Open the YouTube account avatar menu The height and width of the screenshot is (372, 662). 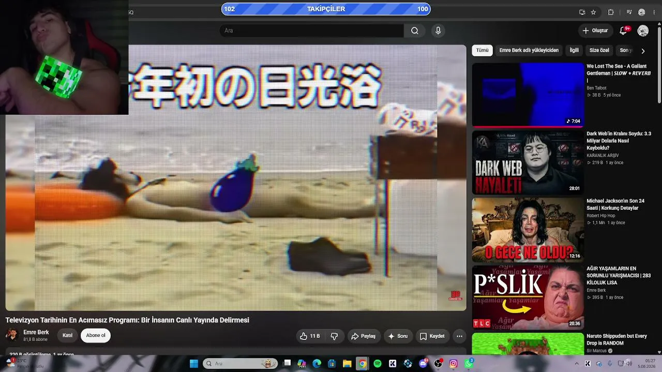point(643,31)
